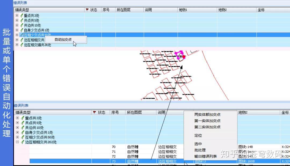
Task: Expand lower 重点共3处 node
Action: 17,118
